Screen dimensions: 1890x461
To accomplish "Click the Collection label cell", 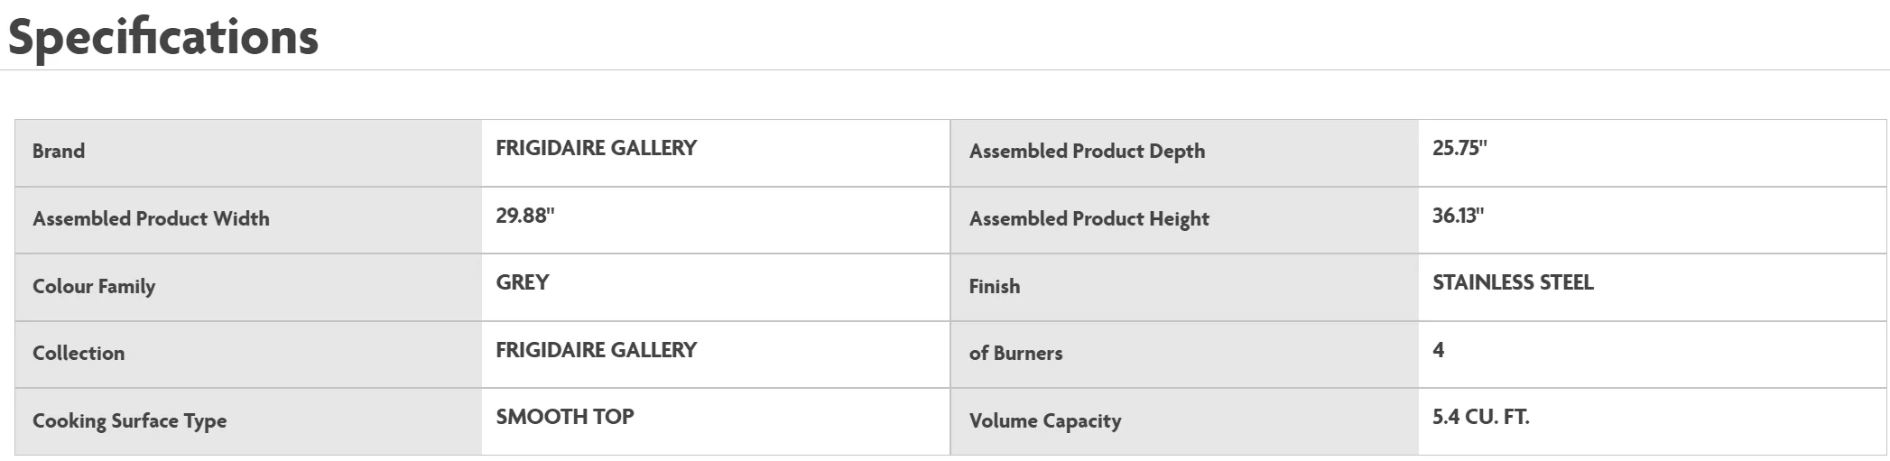I will pos(79,354).
